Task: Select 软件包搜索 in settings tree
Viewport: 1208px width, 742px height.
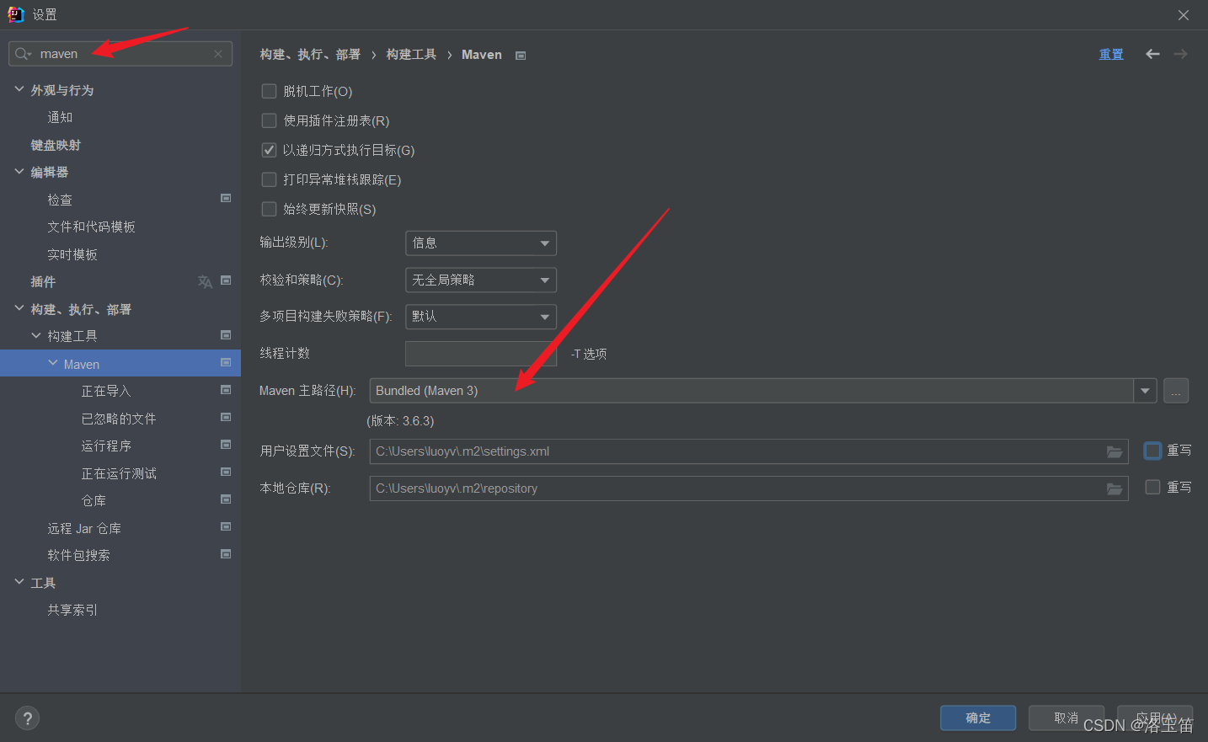Action: point(78,555)
